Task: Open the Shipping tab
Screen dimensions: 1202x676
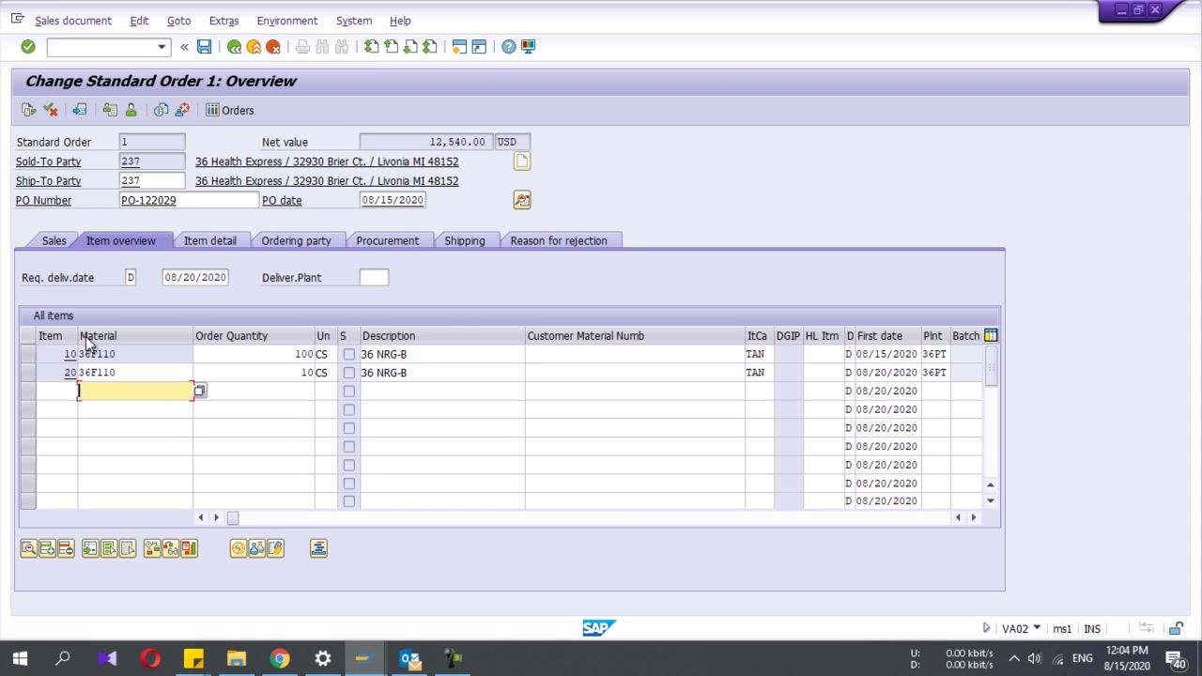Action: pyautogui.click(x=465, y=240)
